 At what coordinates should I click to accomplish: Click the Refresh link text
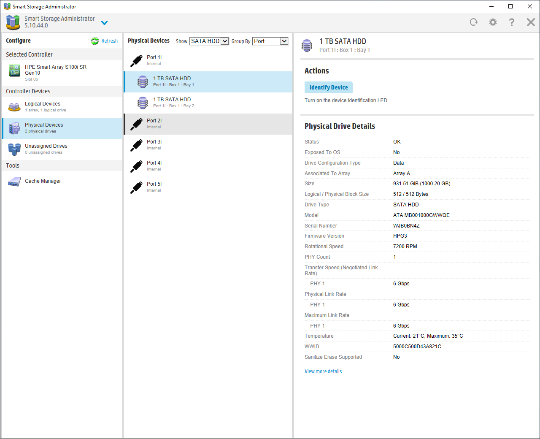[x=110, y=41]
